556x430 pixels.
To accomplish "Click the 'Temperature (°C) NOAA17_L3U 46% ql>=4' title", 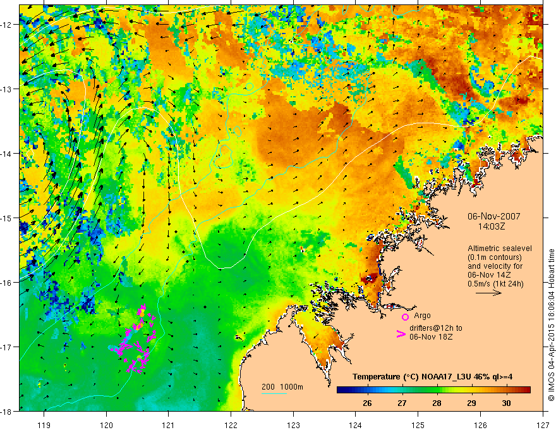I will tap(432, 377).
